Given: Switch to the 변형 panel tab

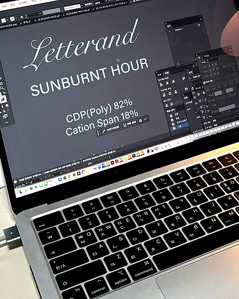Looking at the screenshot, I should pos(159,74).
